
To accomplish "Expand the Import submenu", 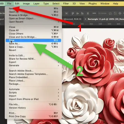I will coord(33,96).
